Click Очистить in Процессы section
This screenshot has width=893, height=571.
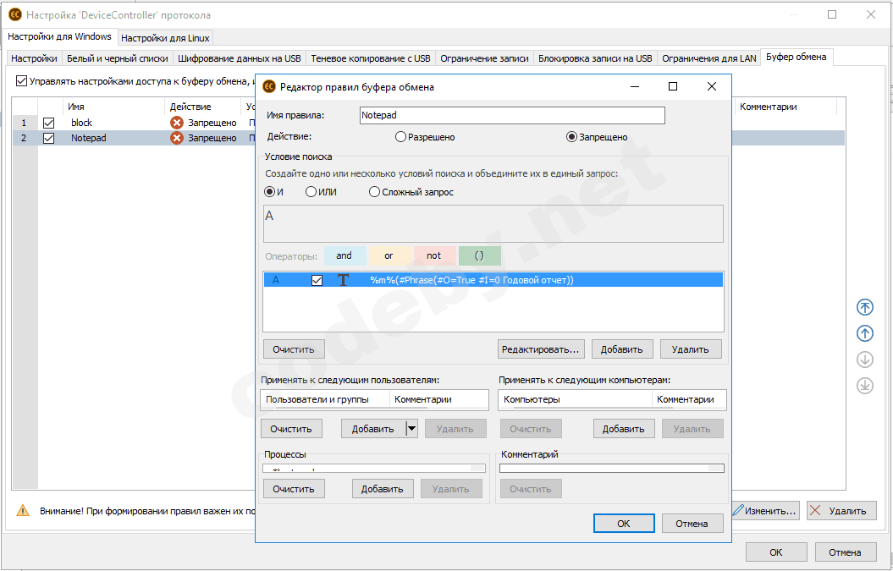coord(294,488)
